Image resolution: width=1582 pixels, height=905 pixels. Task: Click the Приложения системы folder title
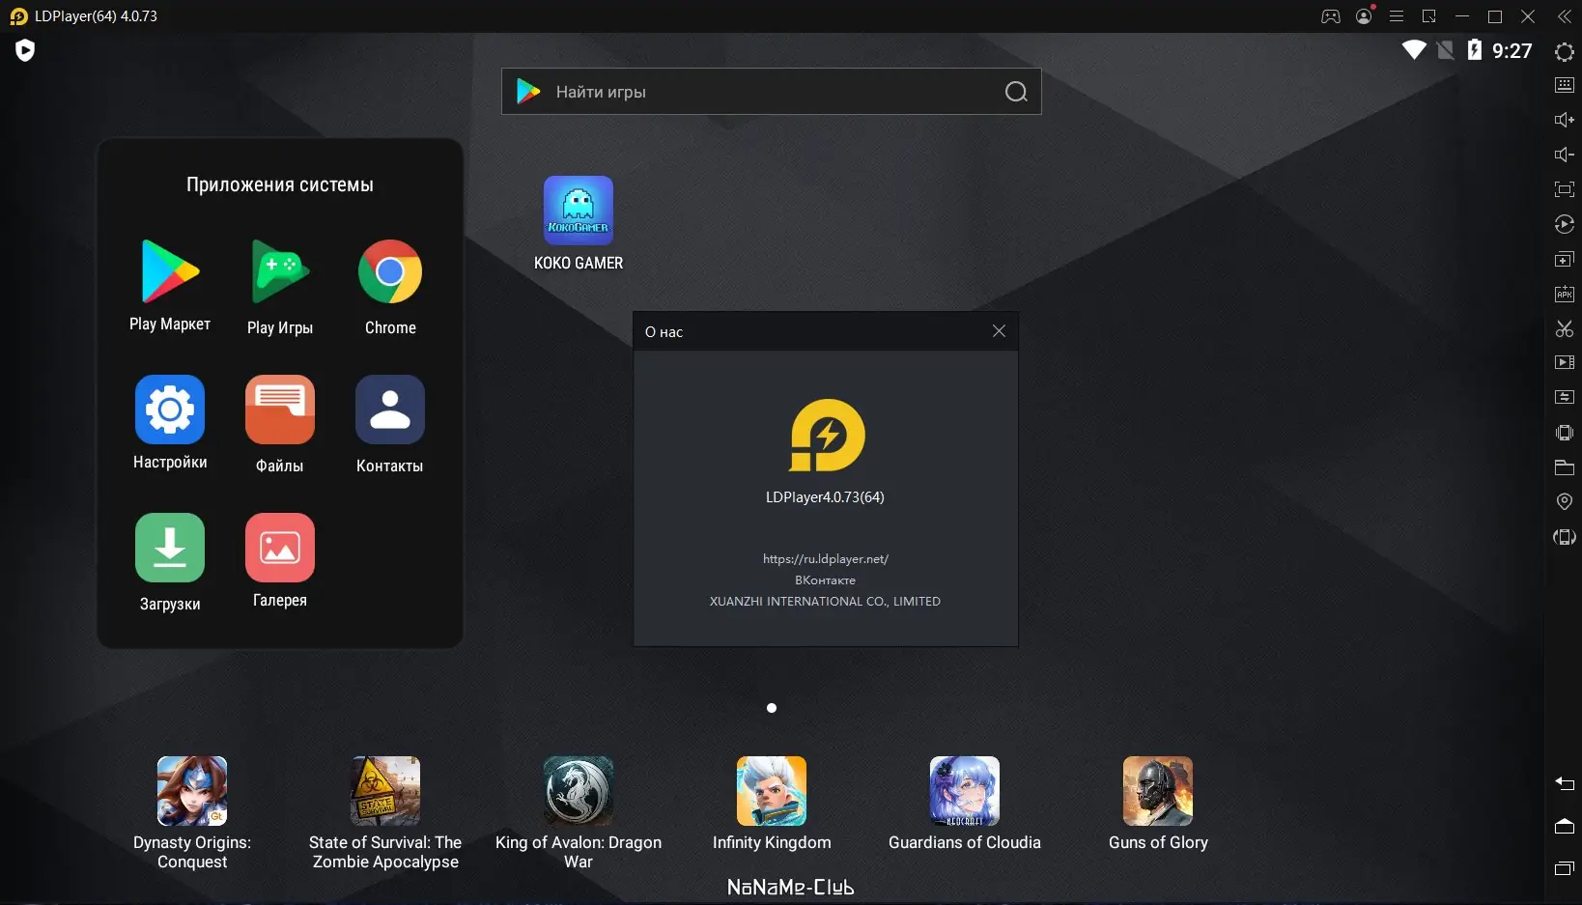pyautogui.click(x=280, y=184)
